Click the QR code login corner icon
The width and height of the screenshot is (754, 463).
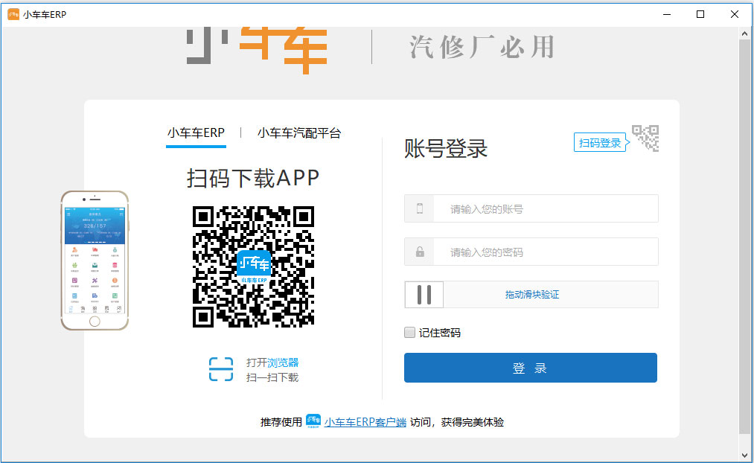[645, 138]
